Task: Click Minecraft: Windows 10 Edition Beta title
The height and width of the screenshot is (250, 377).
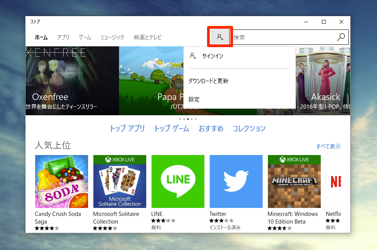Action: click(x=293, y=218)
